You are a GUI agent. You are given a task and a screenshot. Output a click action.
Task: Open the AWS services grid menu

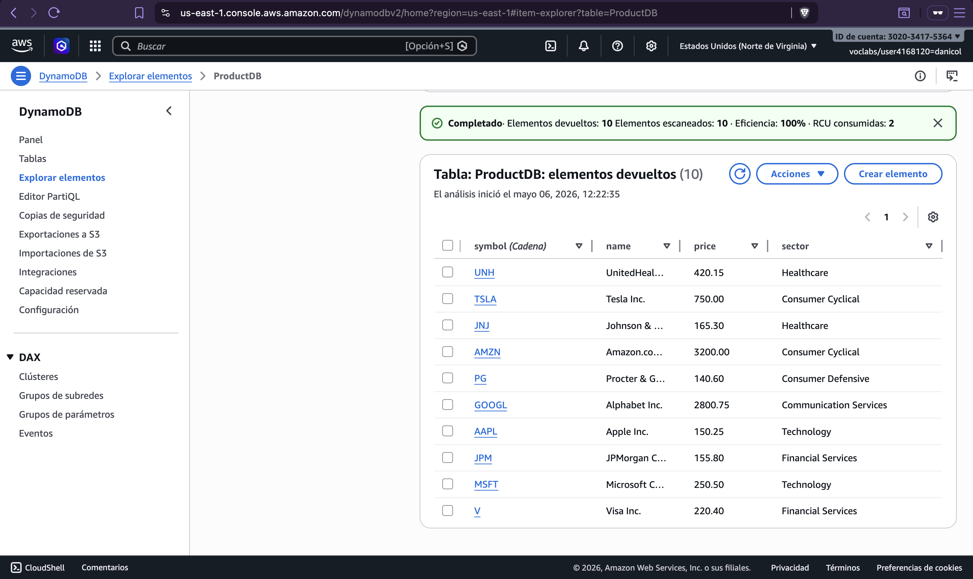pos(95,46)
